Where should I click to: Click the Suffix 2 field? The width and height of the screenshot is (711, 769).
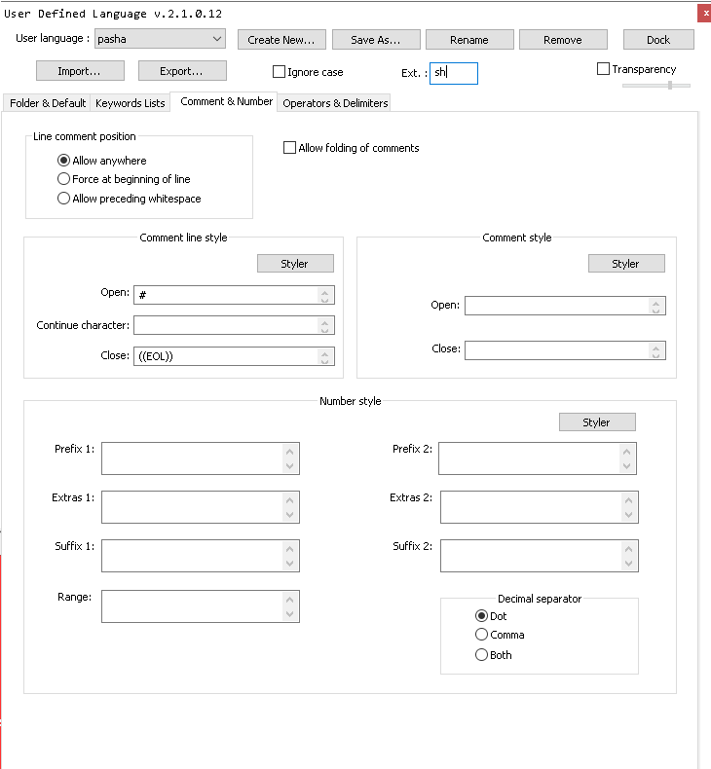(540, 556)
